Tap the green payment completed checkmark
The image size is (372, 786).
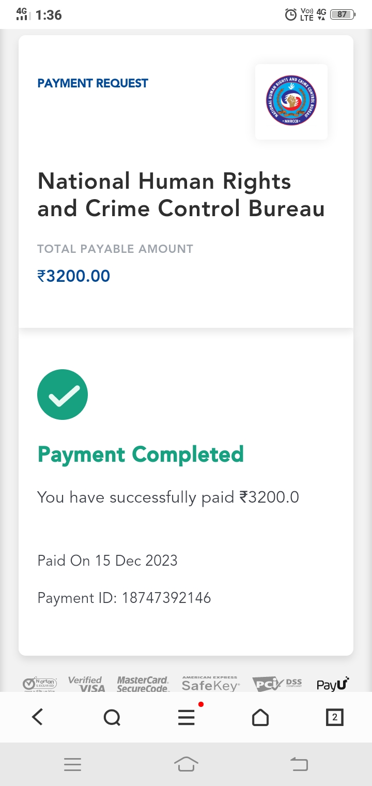[63, 395]
